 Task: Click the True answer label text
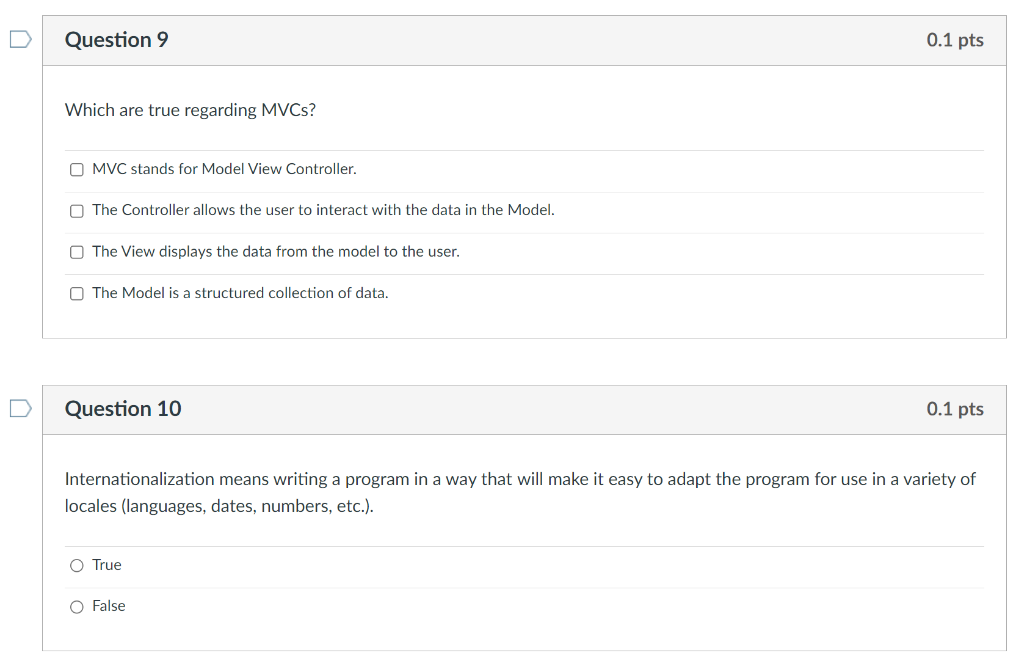coord(106,565)
